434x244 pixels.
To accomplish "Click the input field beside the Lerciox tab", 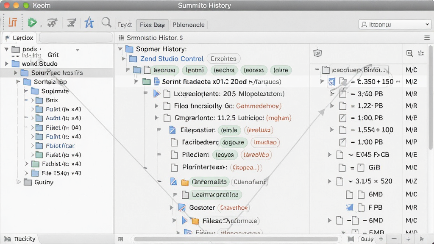I will (75, 38).
